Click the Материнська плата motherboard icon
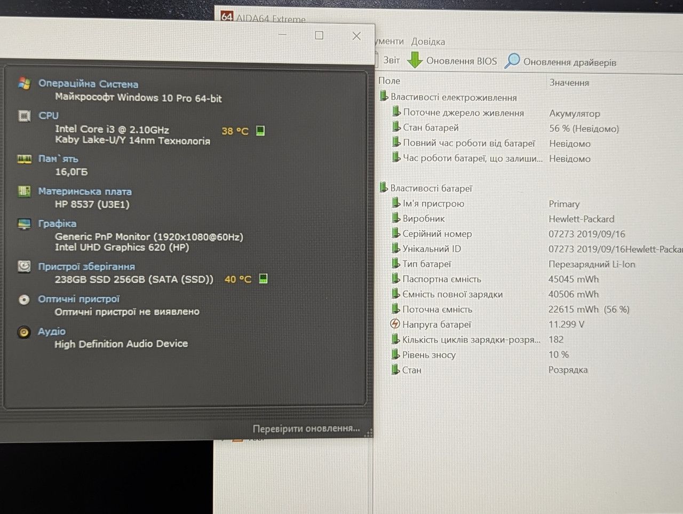The width and height of the screenshot is (683, 514). pos(24,191)
